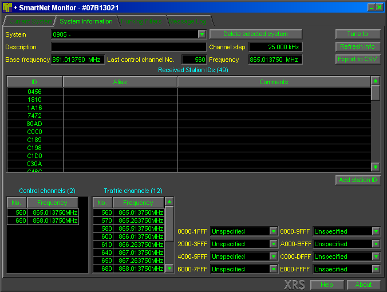Viewport: 387px width, 292px height.
Task: Select station ID 7472 row
Action: coord(34,116)
